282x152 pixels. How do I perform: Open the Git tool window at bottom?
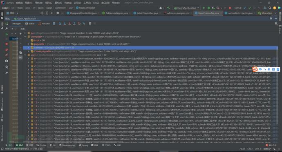(53, 145)
